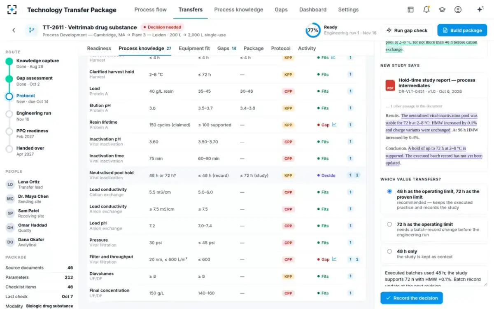
Task: Switch to the Equipment fit tab
Action: click(194, 49)
